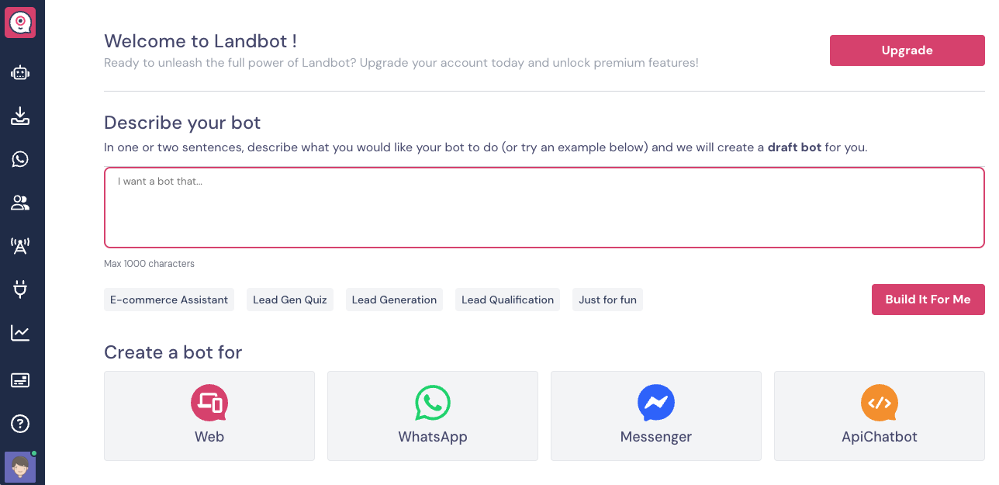The width and height of the screenshot is (999, 485).
Task: Open the inbox download-tray icon
Action: [20, 116]
